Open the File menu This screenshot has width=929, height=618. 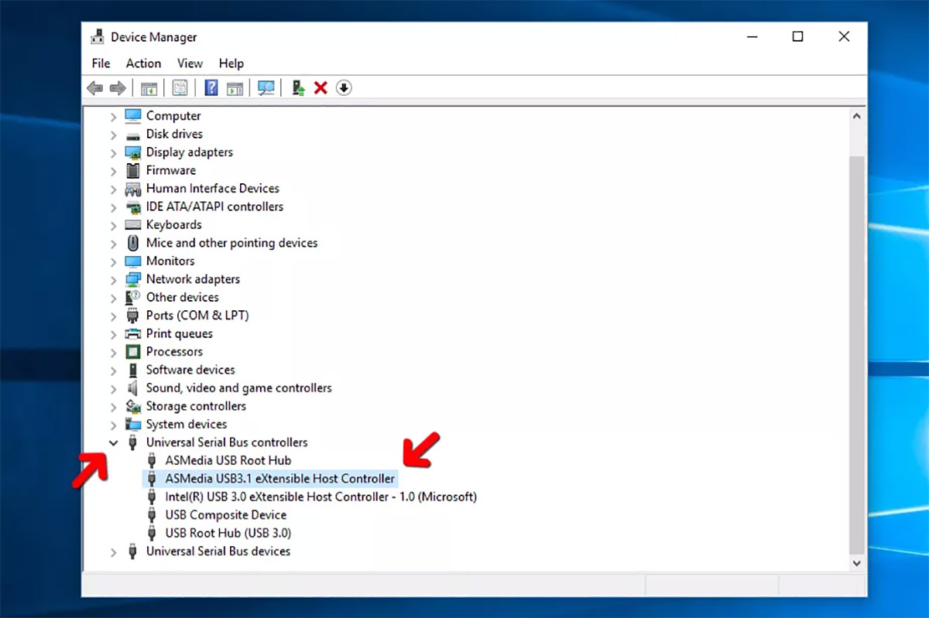point(101,63)
